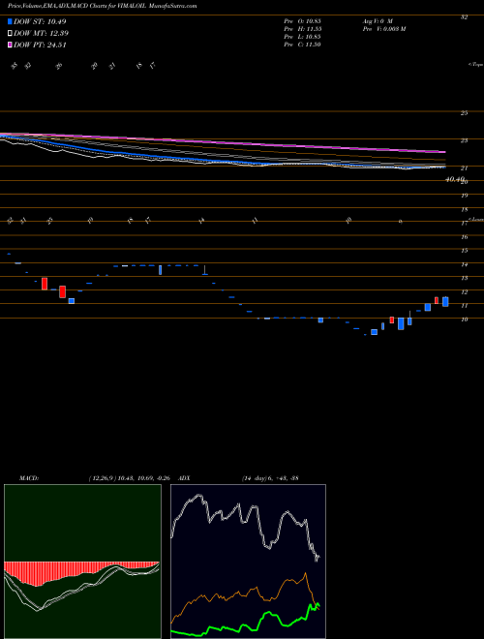
Task: Select the 'DOW MT: 12.39' legend text
Action: click(x=41, y=34)
